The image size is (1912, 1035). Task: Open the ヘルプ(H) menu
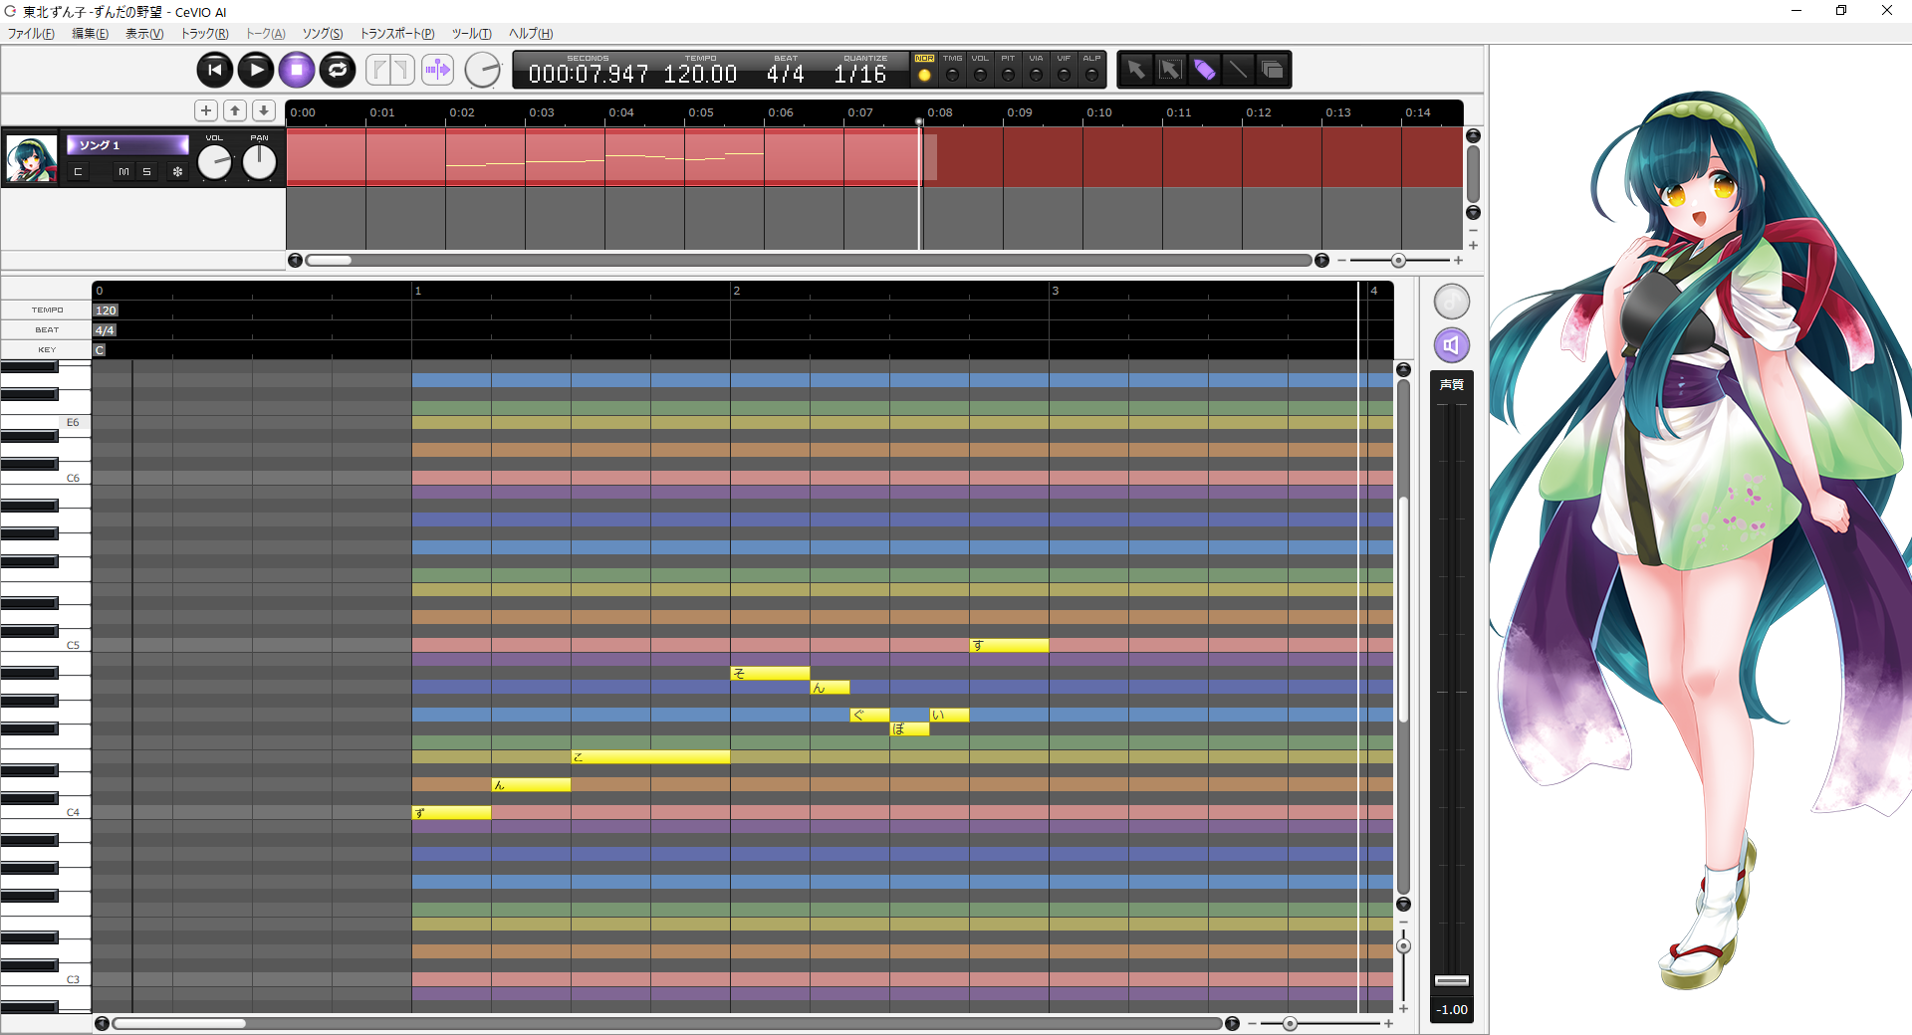click(x=531, y=34)
